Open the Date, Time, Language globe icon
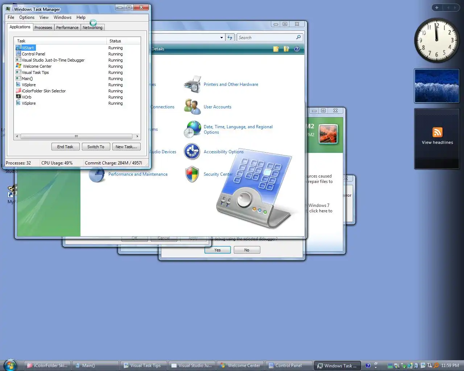 click(x=192, y=129)
